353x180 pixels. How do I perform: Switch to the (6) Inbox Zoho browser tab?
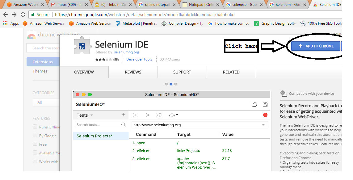click(x=113, y=5)
